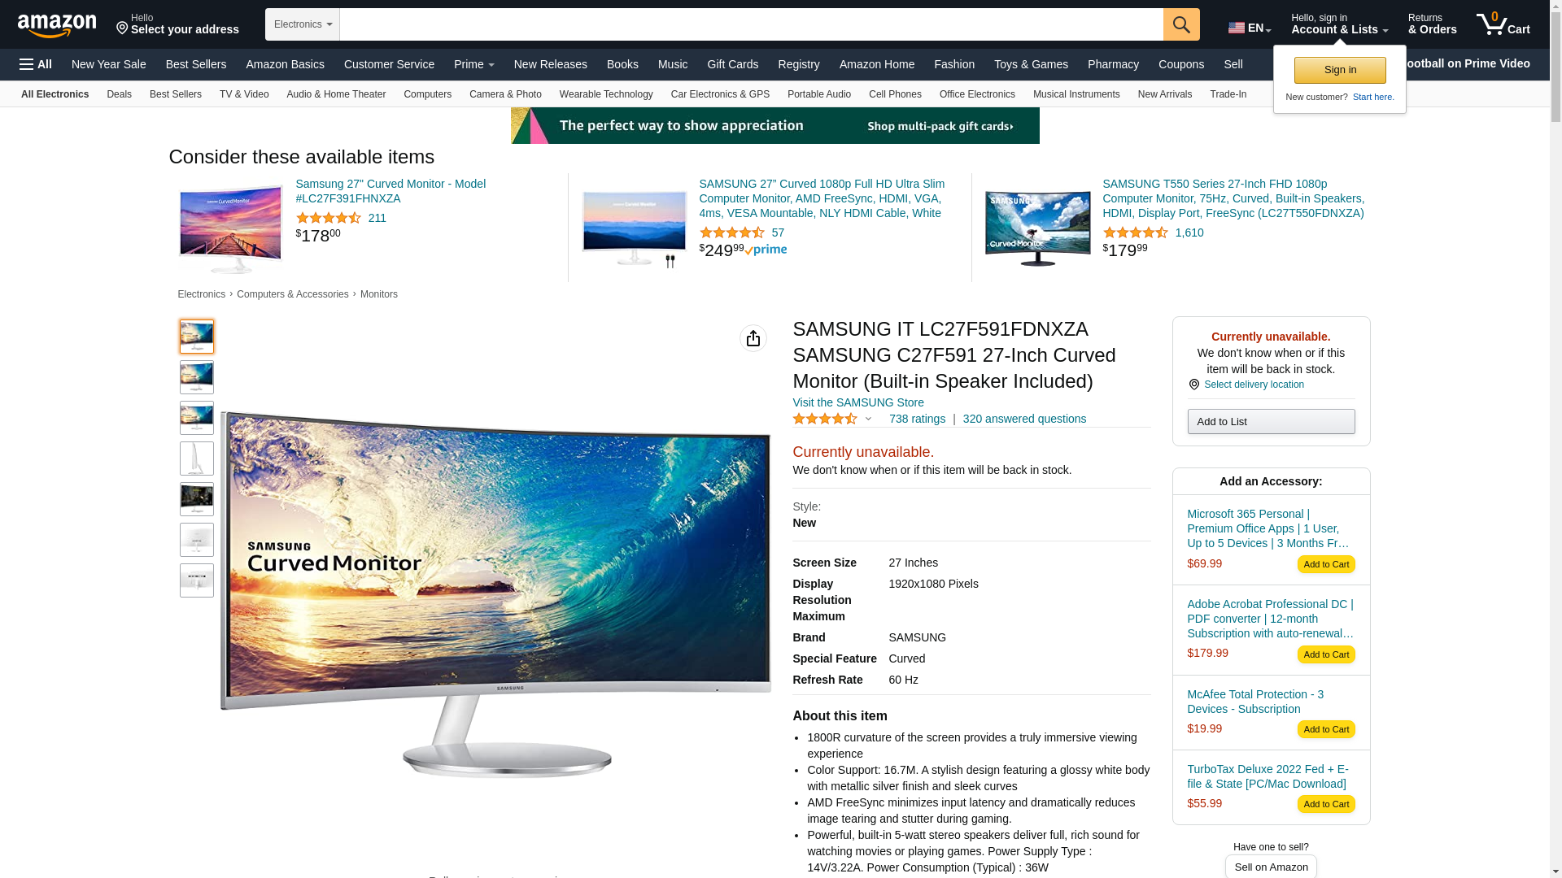
Task: Expand the Prime menu dropdown
Action: 473,64
